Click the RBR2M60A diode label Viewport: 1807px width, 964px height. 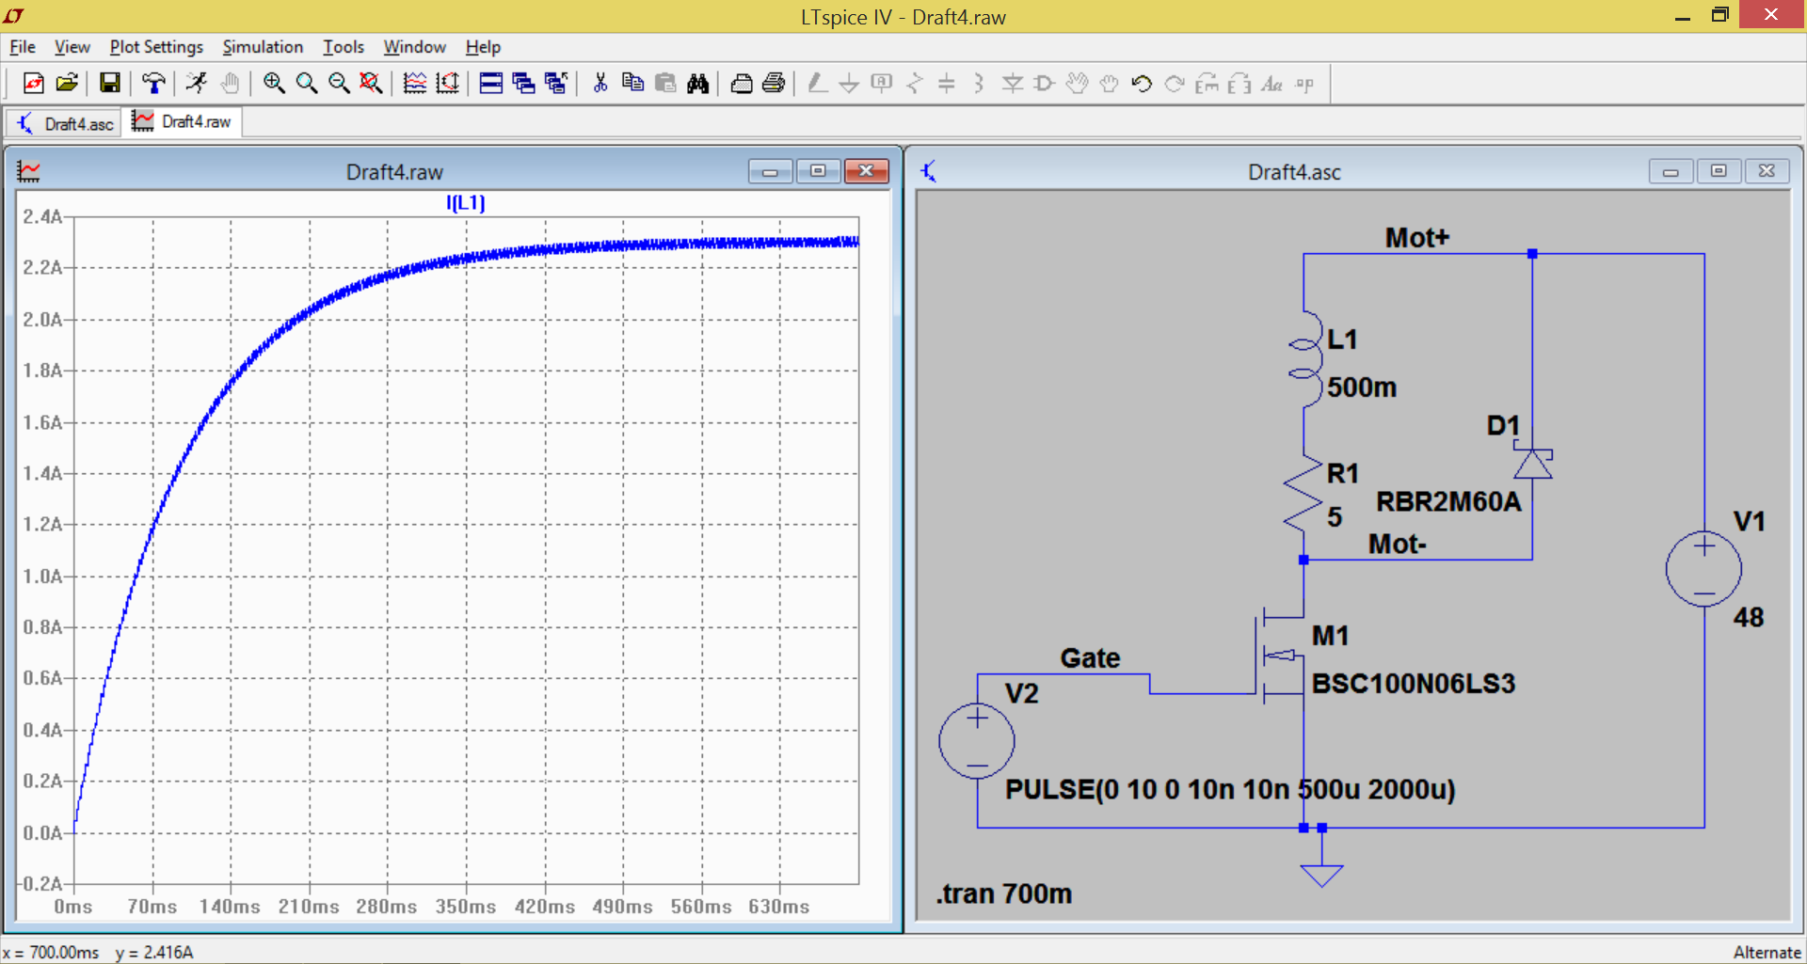[x=1448, y=502]
